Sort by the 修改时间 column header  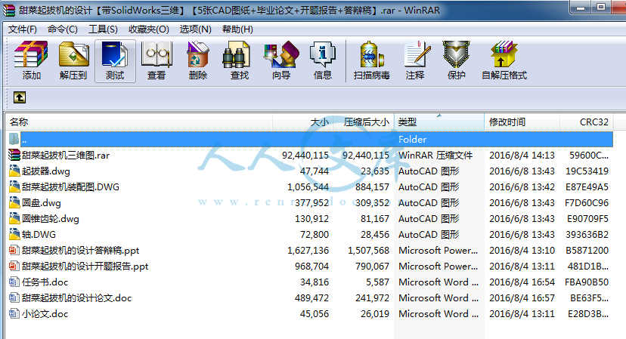coord(522,122)
